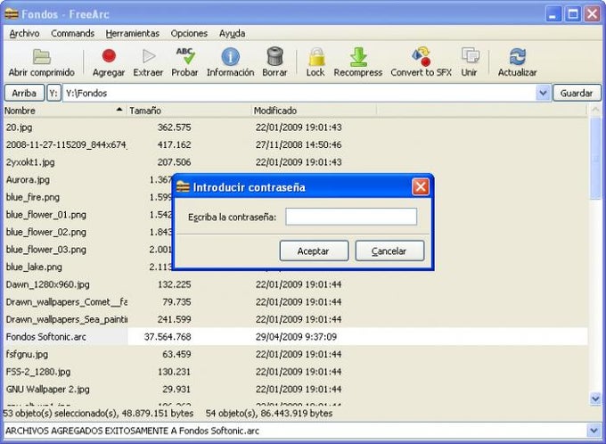Click the Abrir comprimido toolbar icon
Screen dimensions: 606x444
point(41,56)
